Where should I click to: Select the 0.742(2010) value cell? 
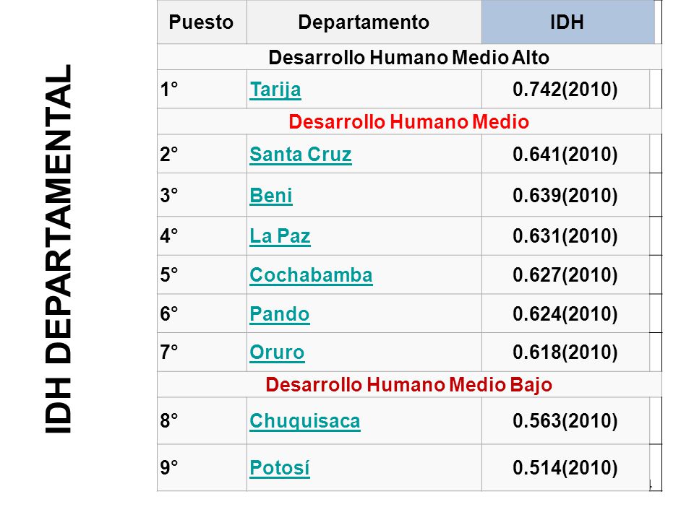pyautogui.click(x=565, y=90)
